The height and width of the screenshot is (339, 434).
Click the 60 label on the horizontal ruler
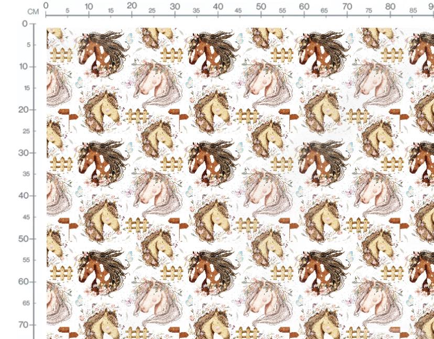304,7
